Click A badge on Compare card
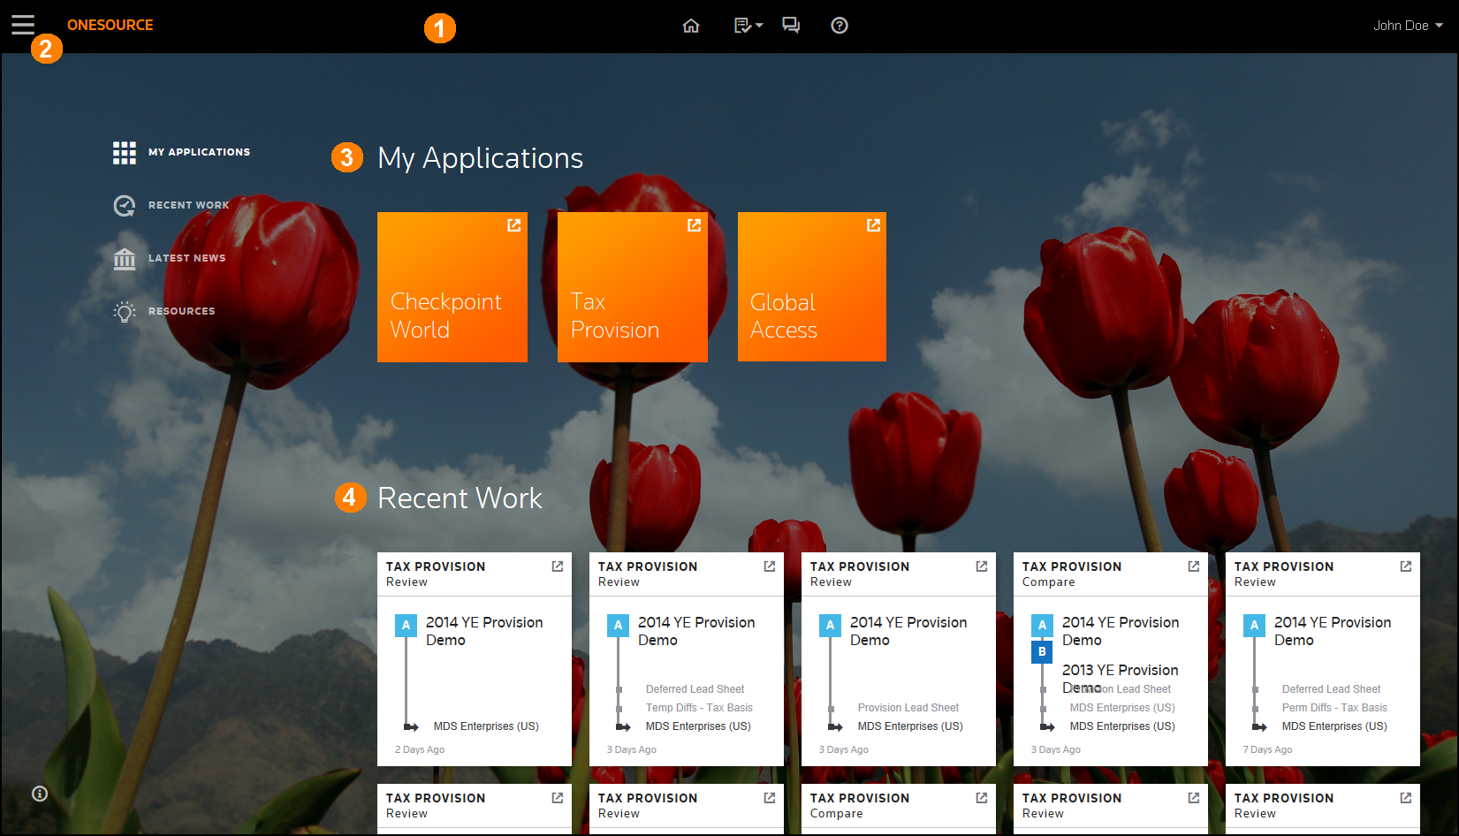This screenshot has height=836, width=1459. [1042, 626]
